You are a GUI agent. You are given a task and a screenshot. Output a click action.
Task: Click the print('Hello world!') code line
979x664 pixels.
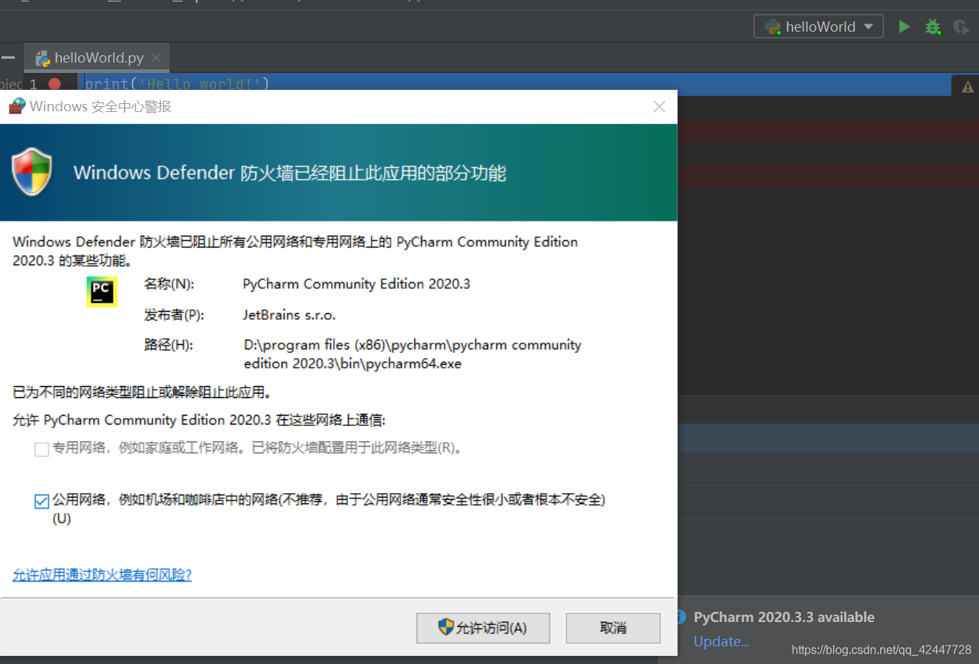[177, 84]
